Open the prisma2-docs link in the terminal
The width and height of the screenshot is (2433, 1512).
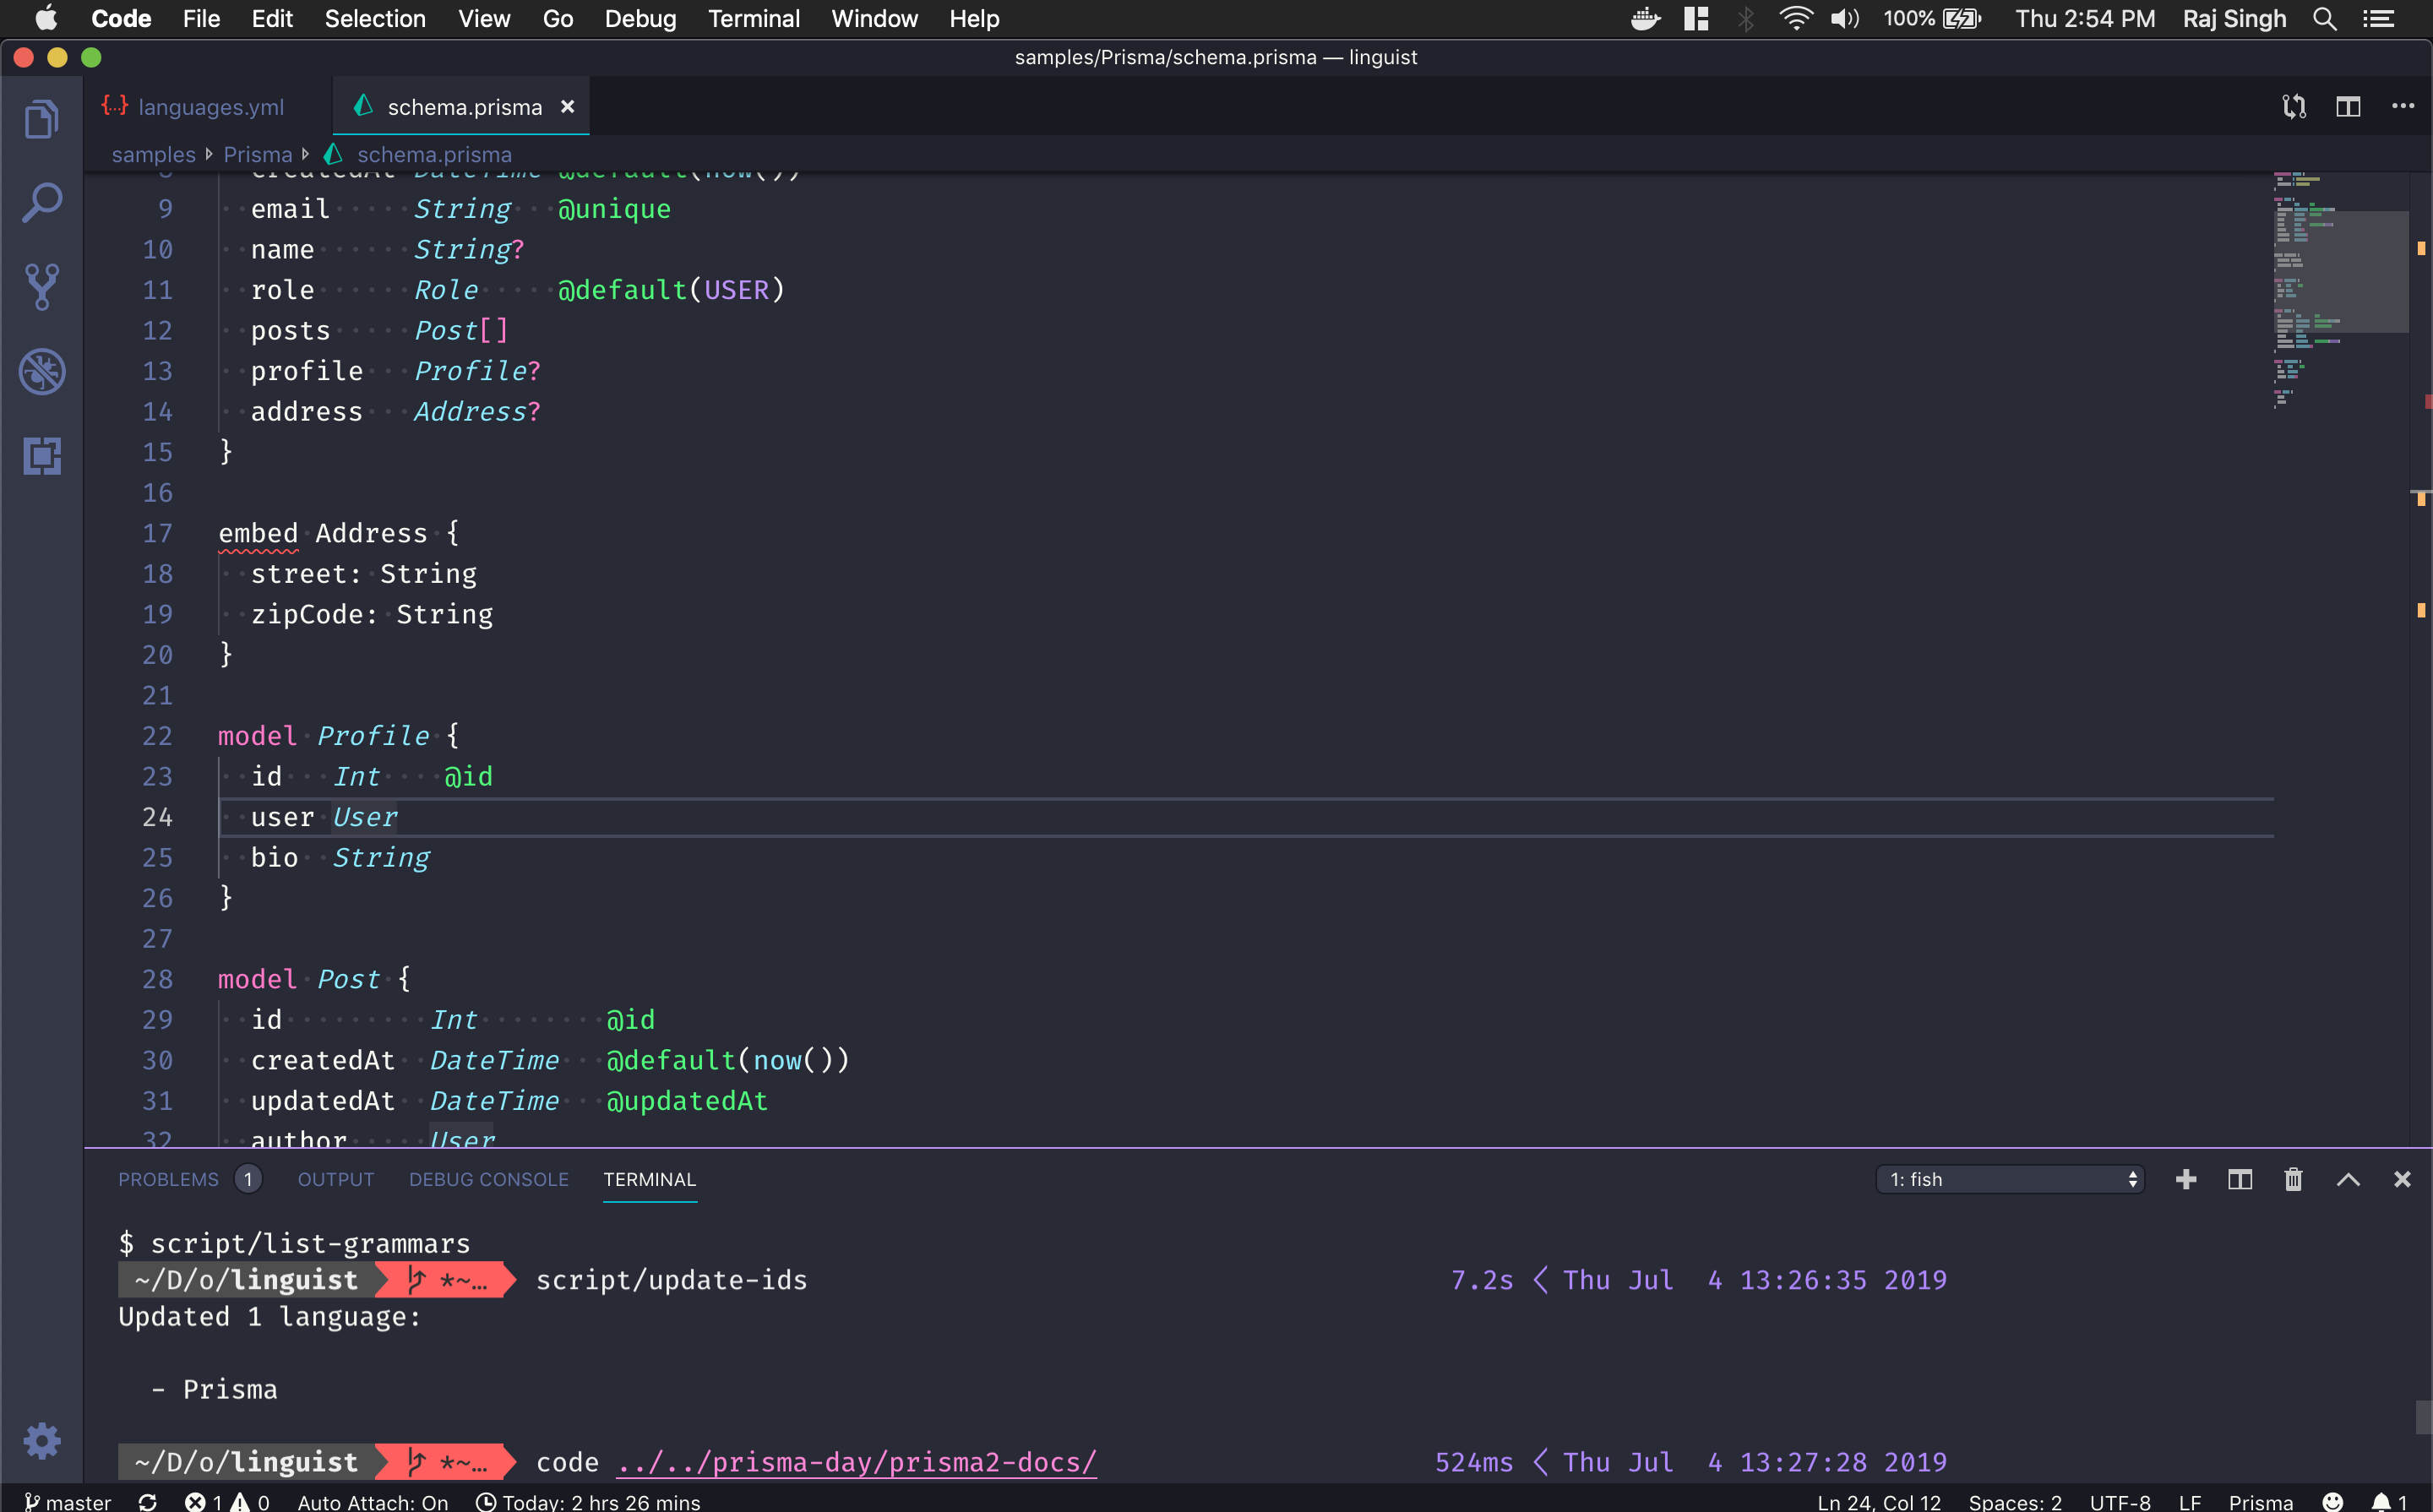[857, 1461]
